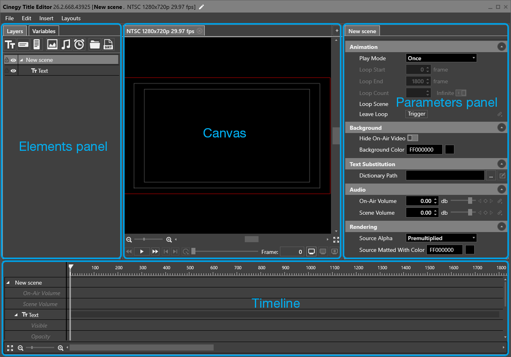Open the Play Mode dropdown
Viewport: 511px width, 357px height.
(x=441, y=58)
